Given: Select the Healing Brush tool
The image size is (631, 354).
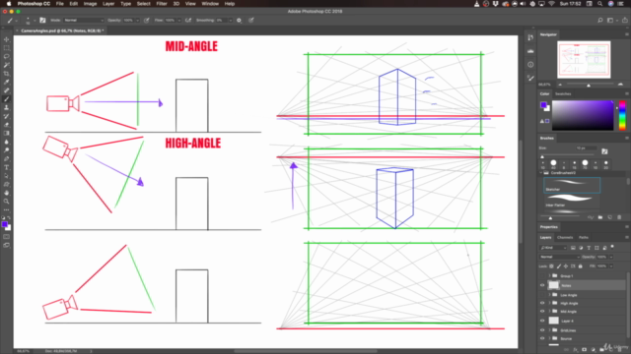Looking at the screenshot, I should (x=7, y=90).
